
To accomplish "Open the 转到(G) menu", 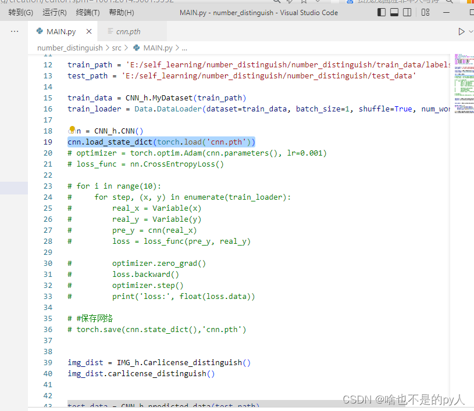I will pos(20,13).
